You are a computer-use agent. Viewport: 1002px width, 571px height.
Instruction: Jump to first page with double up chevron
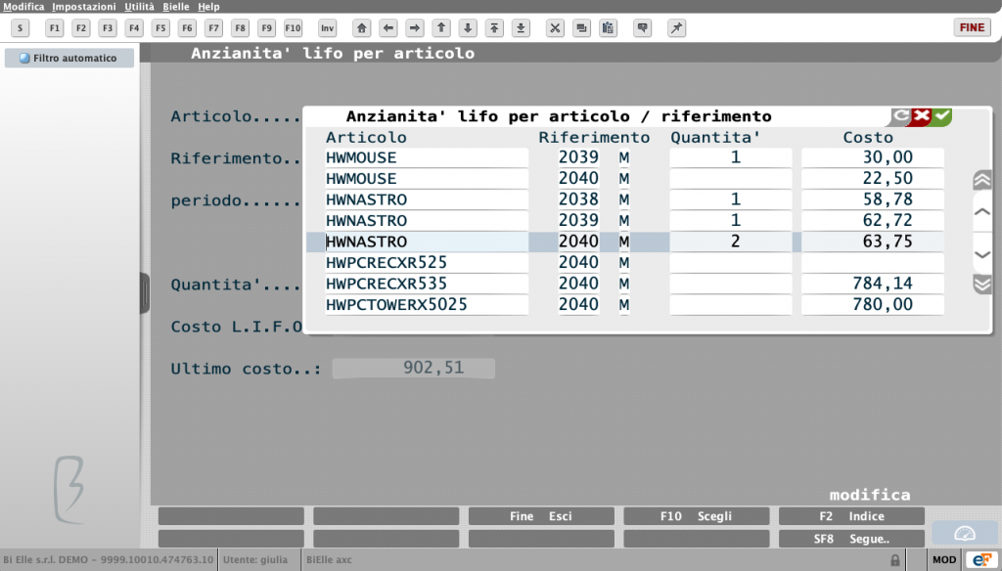click(x=982, y=180)
